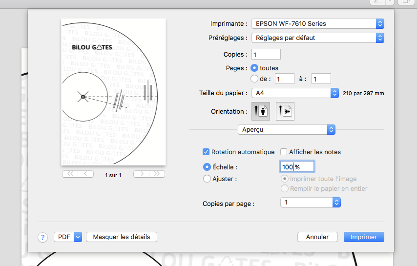417x266 pixels.
Task: Select portrait orientation icon
Action: [x=260, y=111]
